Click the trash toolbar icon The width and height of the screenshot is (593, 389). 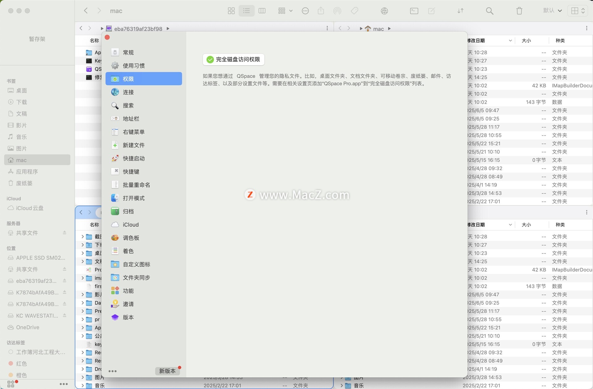[519, 11]
